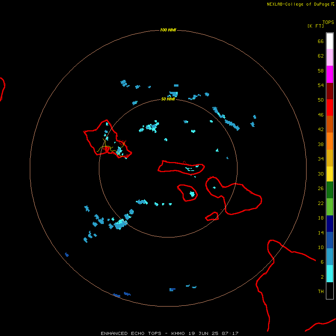
Task: Click the bright orange legend swatch
Action: (330, 141)
